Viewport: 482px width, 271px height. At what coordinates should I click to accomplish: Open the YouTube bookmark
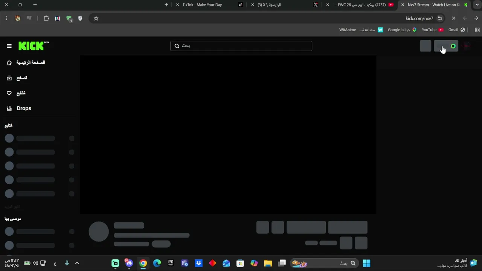[x=432, y=30]
